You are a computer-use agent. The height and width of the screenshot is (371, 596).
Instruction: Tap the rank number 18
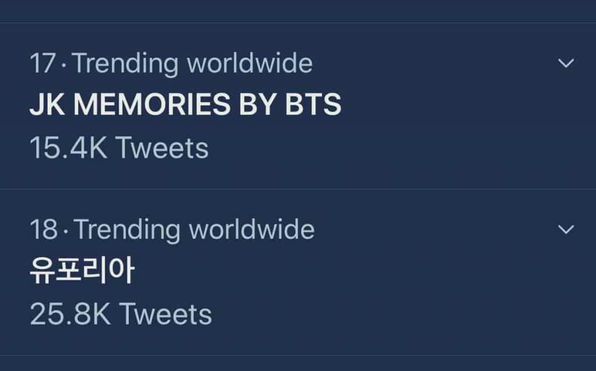click(44, 230)
